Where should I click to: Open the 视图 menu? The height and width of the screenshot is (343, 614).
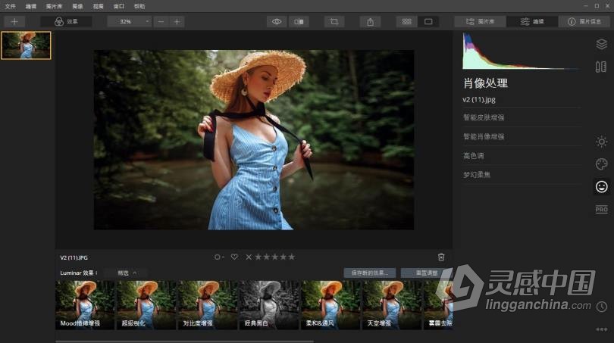(x=98, y=6)
